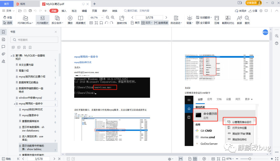The width and height of the screenshot is (280, 161).
Task: Click the print icon in quick toolbar
Action: pyautogui.click(x=30, y=11)
